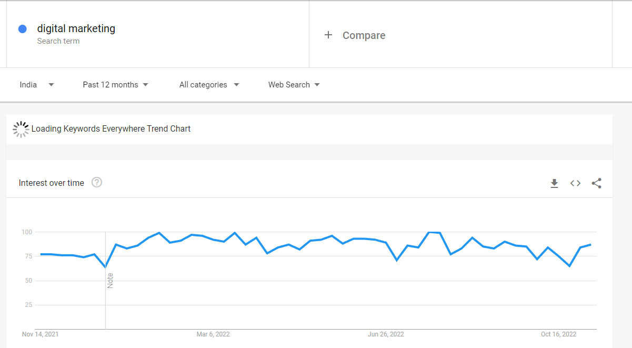Viewport: 632px width, 348px height.
Task: Expand the Past 12 months time range
Action: (116, 85)
